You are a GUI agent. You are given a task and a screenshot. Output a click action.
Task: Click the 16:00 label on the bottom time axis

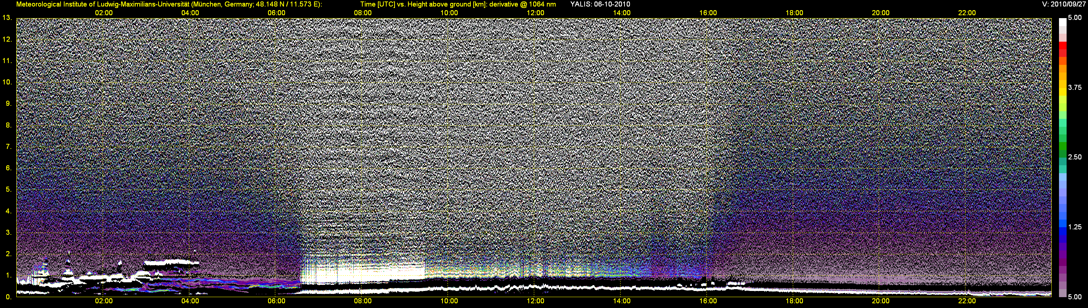(x=708, y=301)
